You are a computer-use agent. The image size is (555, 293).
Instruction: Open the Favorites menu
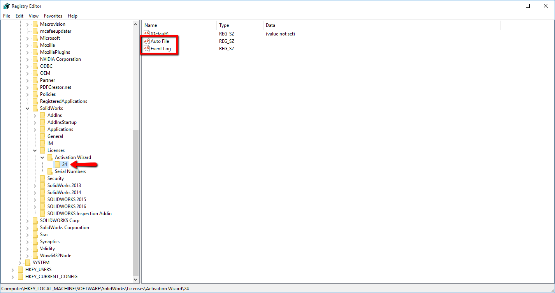point(53,16)
